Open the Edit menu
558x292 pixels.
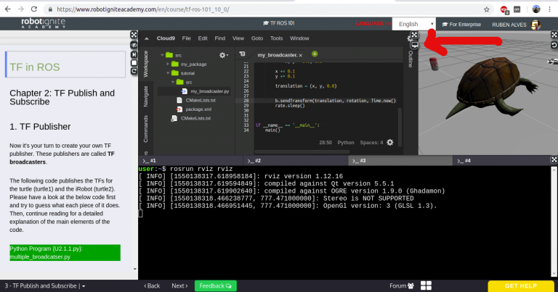coord(203,38)
